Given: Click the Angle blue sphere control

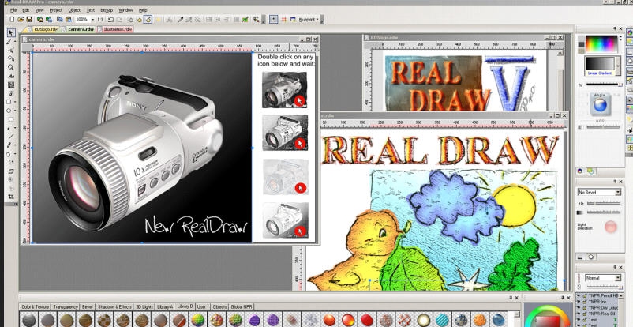Looking at the screenshot, I should click(600, 105).
